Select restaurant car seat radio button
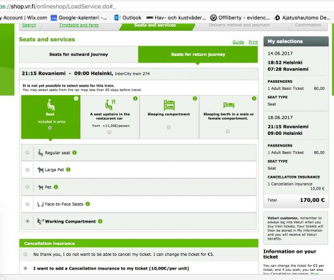334x280 pixels. pos(110,132)
